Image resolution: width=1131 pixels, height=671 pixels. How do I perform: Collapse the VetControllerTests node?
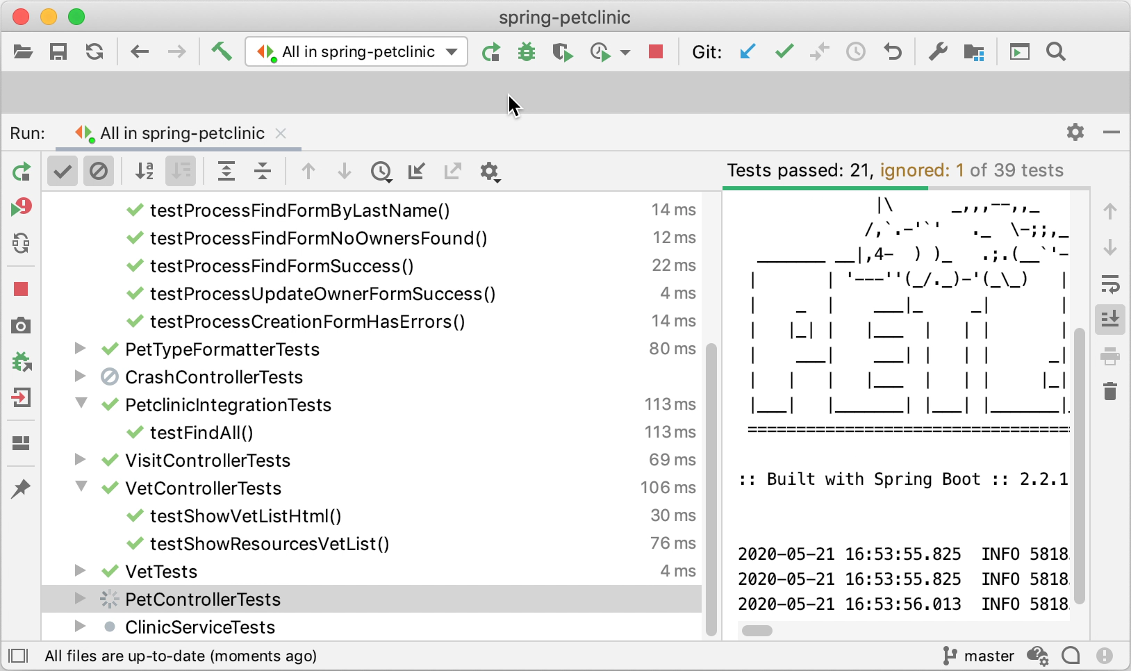click(81, 487)
